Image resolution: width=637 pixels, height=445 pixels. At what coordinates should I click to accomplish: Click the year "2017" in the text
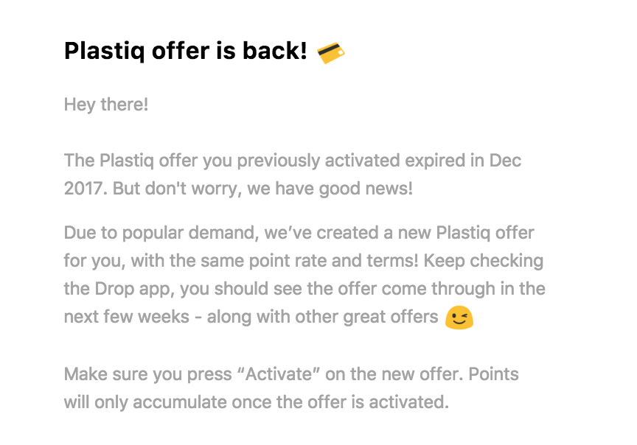pos(86,189)
